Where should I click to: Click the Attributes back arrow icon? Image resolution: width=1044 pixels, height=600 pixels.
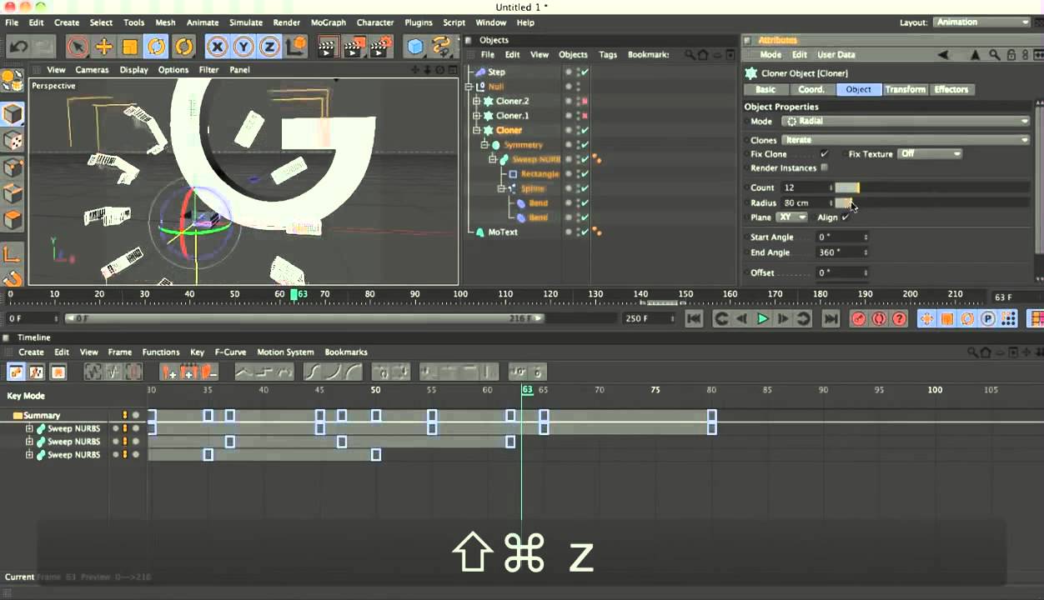point(943,55)
